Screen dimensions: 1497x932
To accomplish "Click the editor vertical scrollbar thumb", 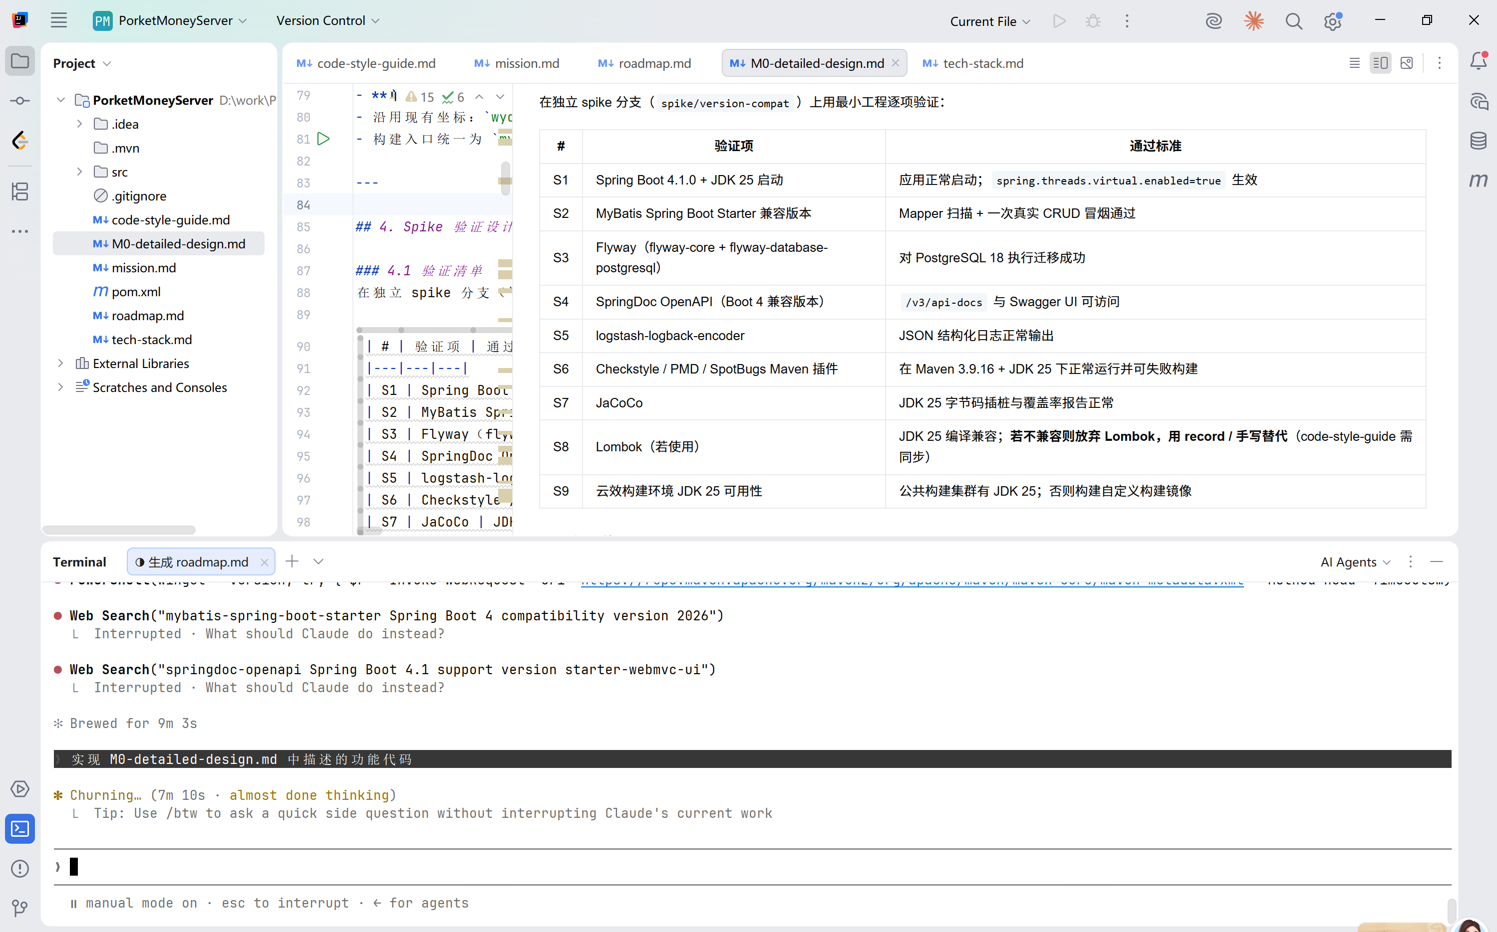I will point(505,178).
